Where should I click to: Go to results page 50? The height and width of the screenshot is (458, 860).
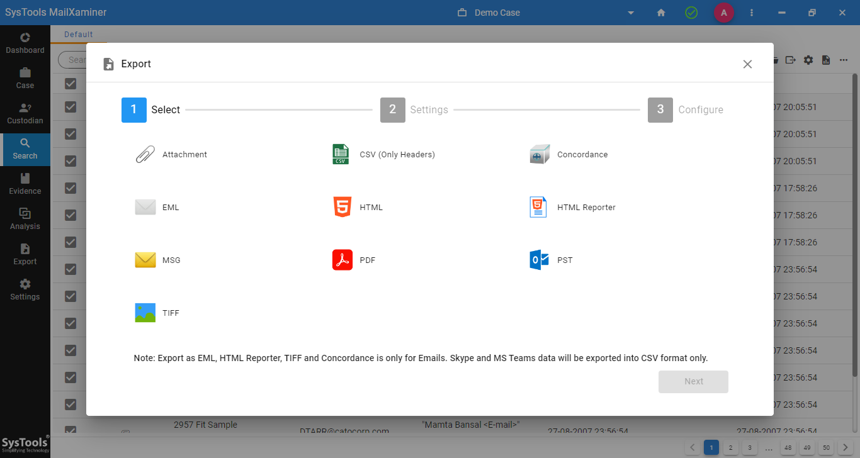click(827, 448)
